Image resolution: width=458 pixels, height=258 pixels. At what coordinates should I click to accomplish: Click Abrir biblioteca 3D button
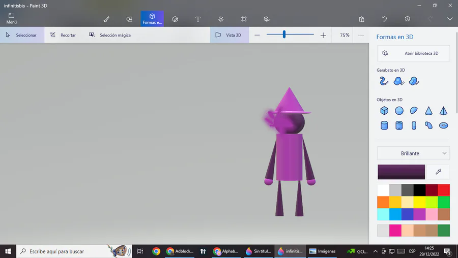click(x=413, y=53)
